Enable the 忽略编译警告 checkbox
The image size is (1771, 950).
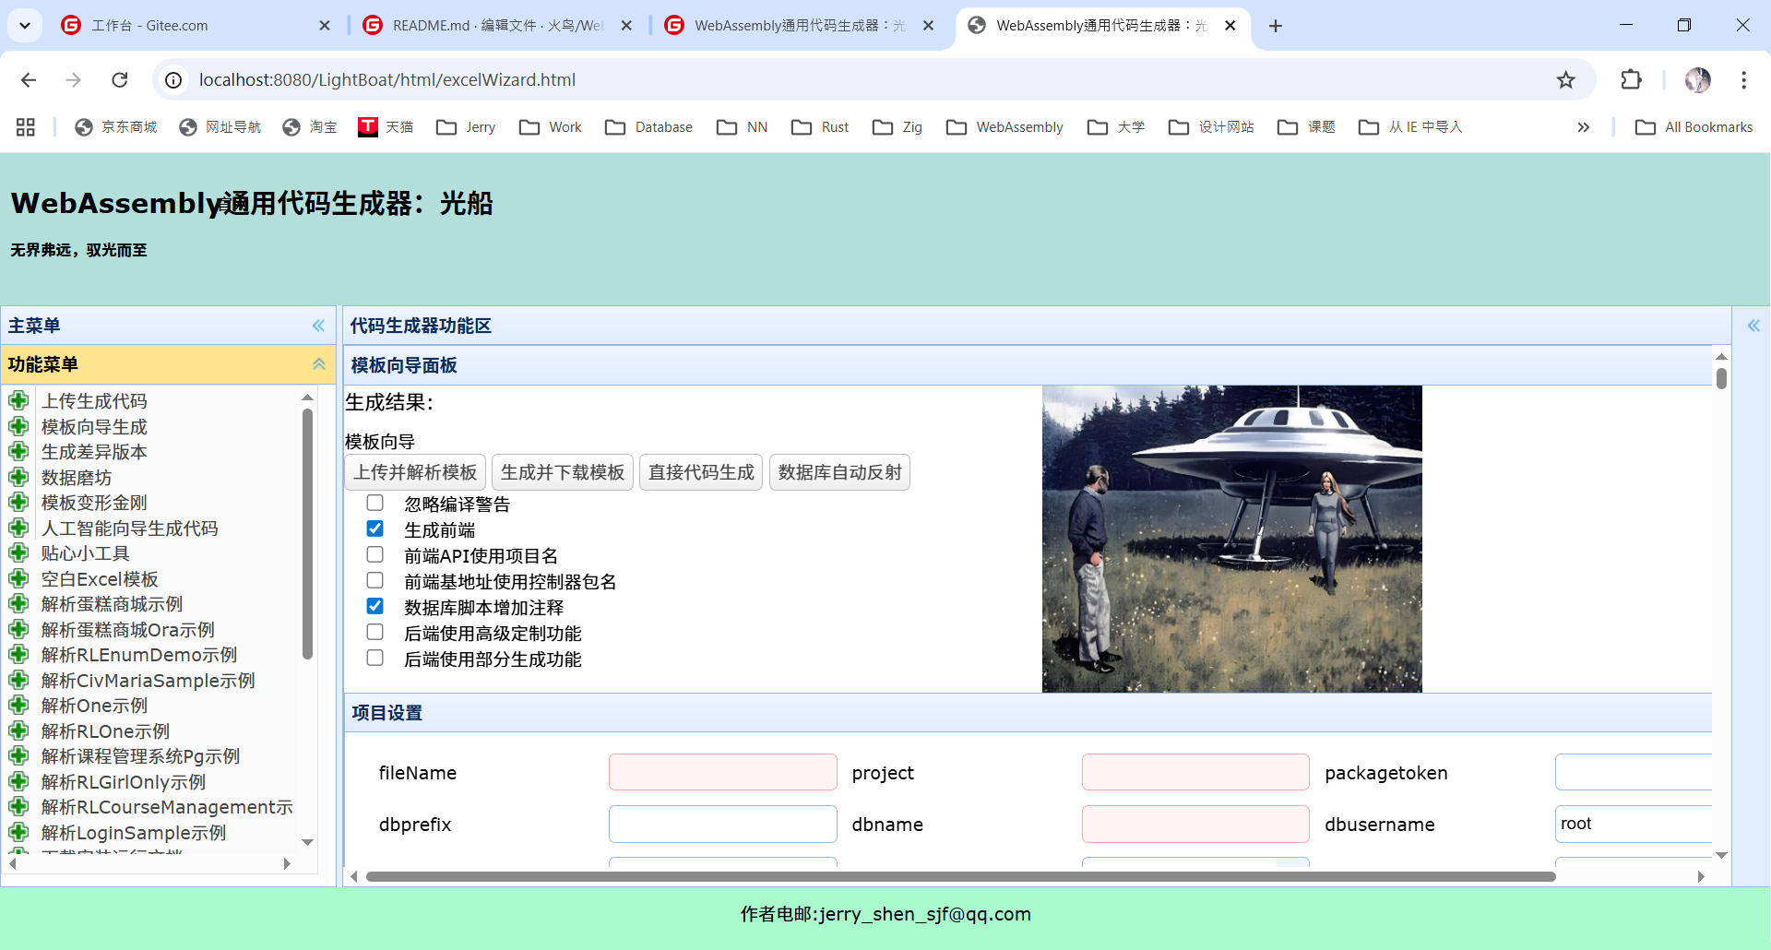click(375, 503)
